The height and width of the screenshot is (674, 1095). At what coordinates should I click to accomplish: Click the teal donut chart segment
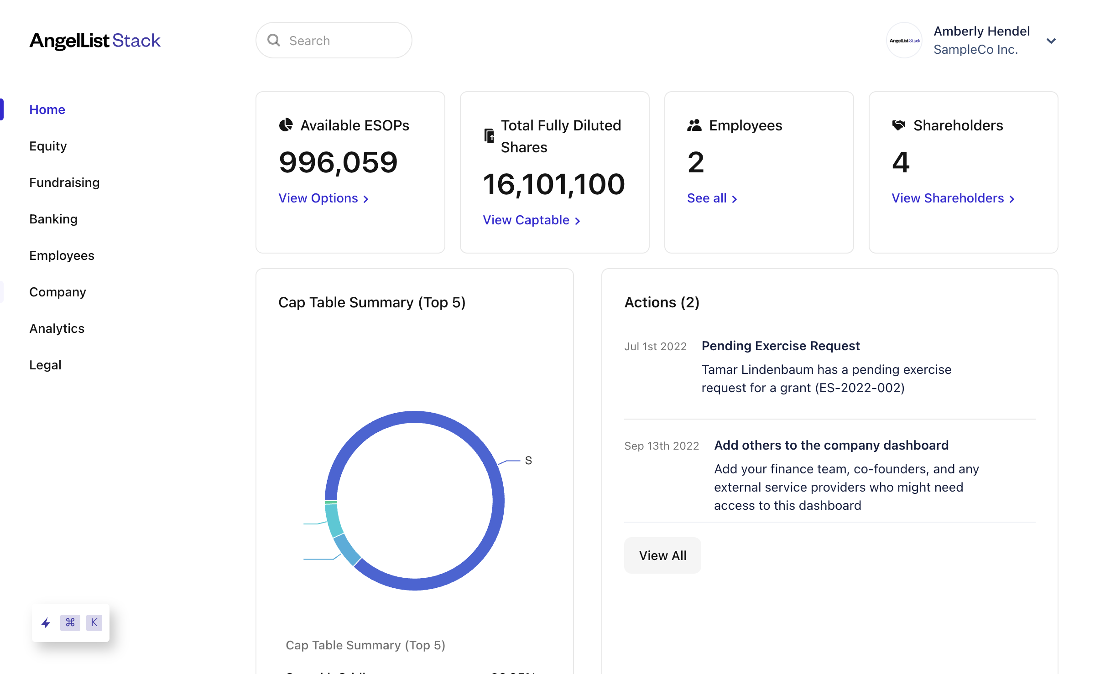tap(334, 520)
